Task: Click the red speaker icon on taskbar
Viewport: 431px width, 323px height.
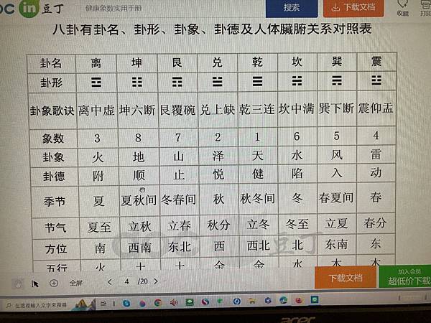Action: [x=174, y=302]
